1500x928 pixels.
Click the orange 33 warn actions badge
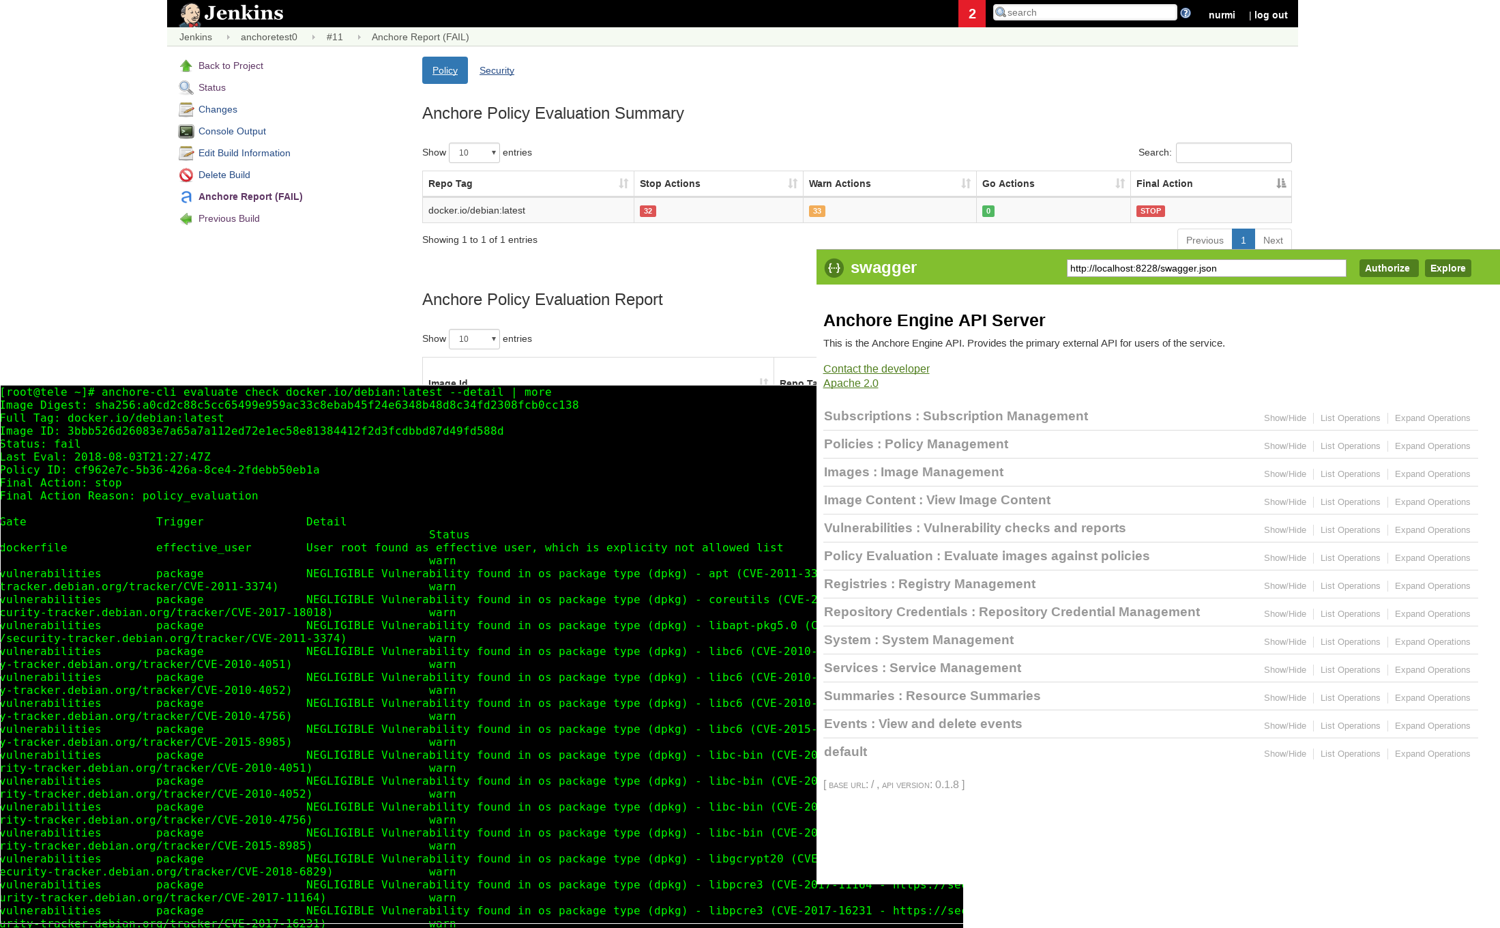(x=817, y=211)
